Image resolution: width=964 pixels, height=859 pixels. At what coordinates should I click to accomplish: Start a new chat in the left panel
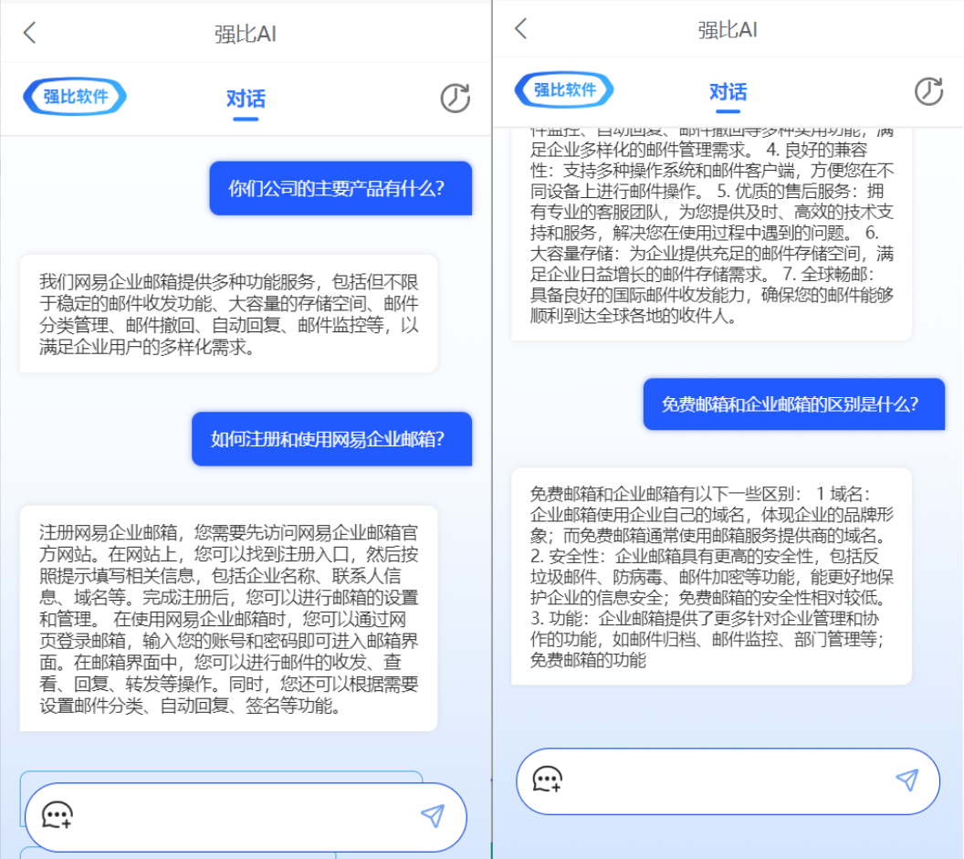click(x=58, y=815)
